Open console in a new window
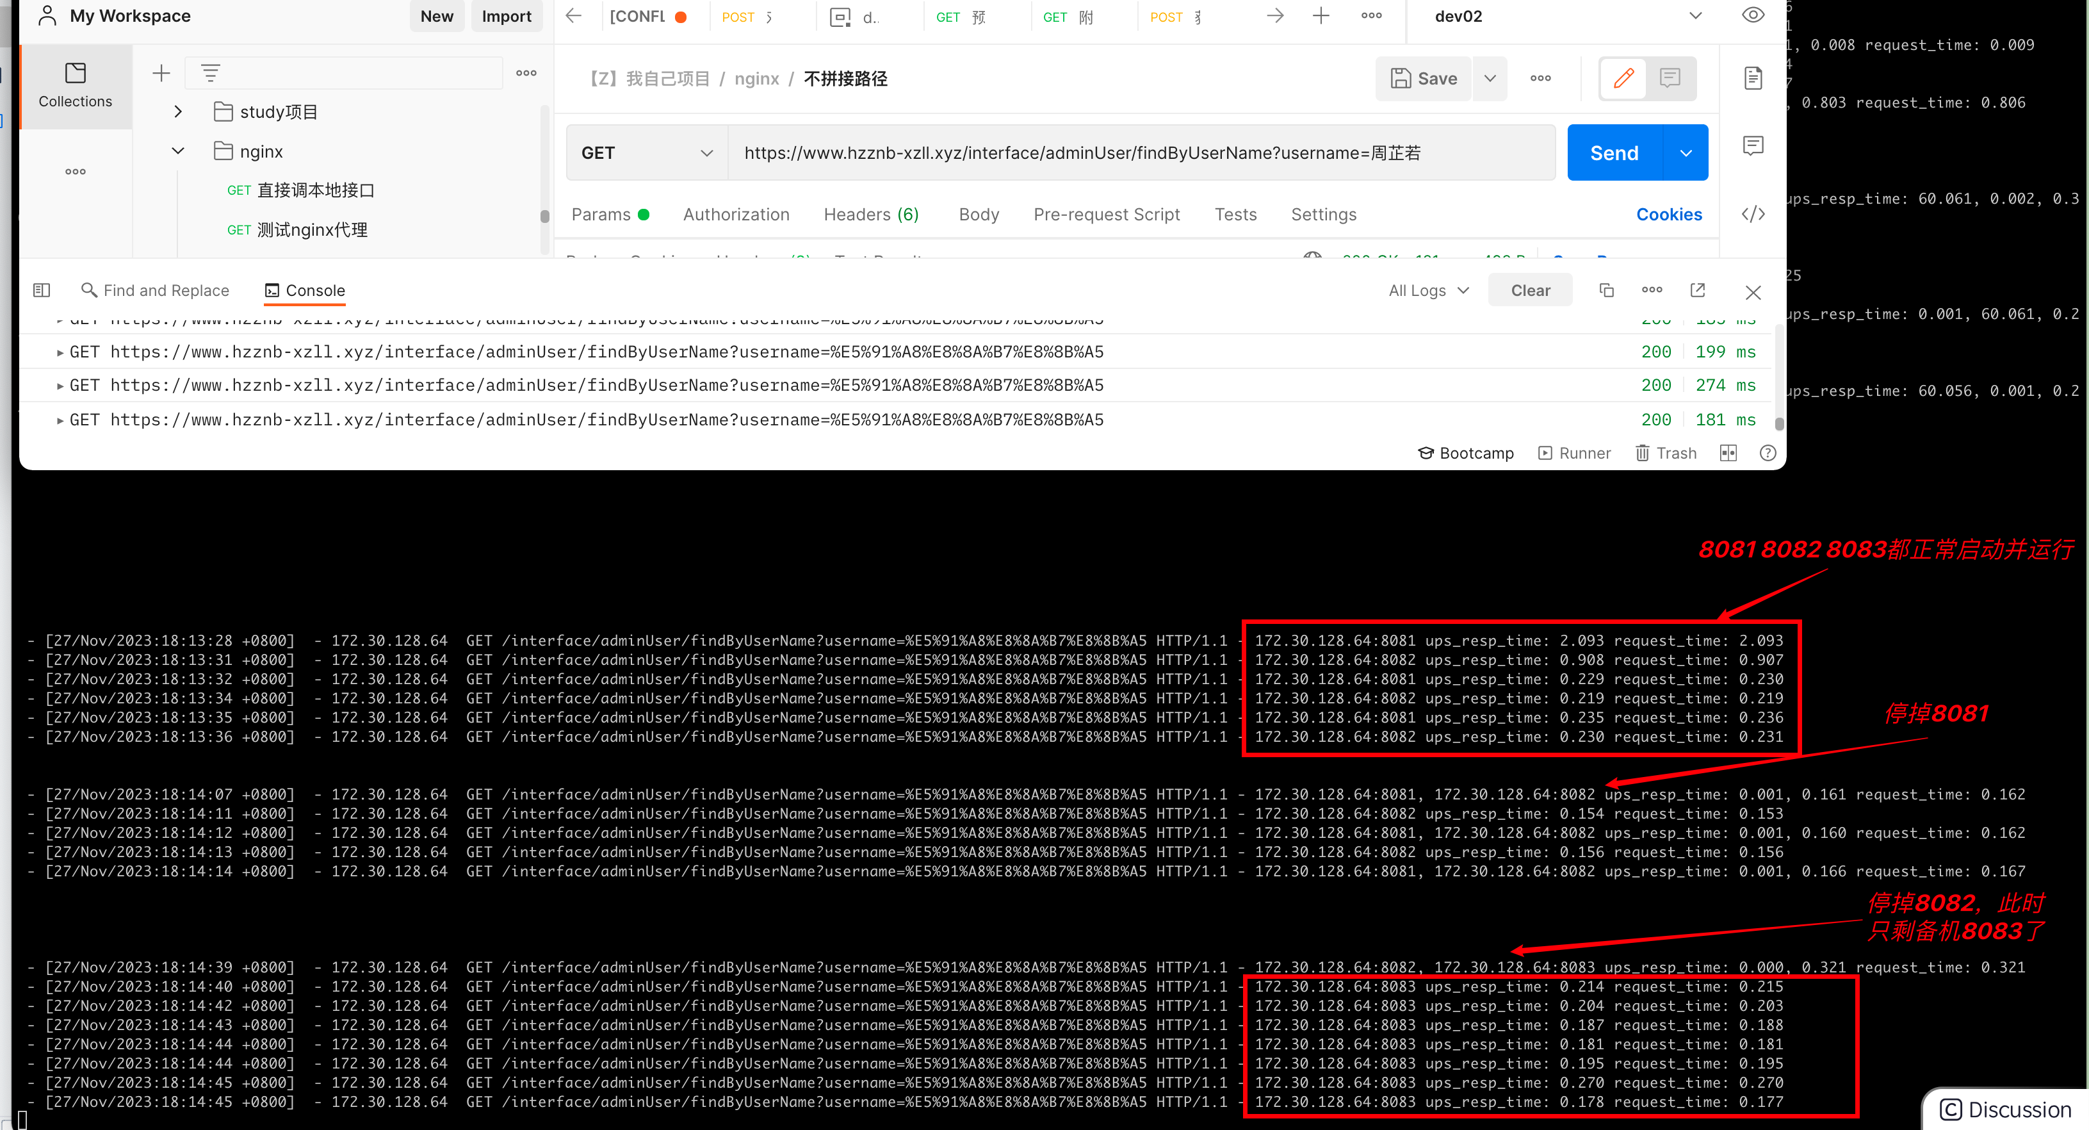This screenshot has height=1130, width=2089. click(x=1697, y=290)
